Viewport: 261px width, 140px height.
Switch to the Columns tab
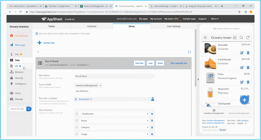click(x=92, y=26)
